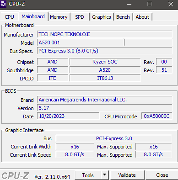Screen dimensions: 178x180
Task: Select the BIOS version 5.17 value
Action: coord(105,108)
